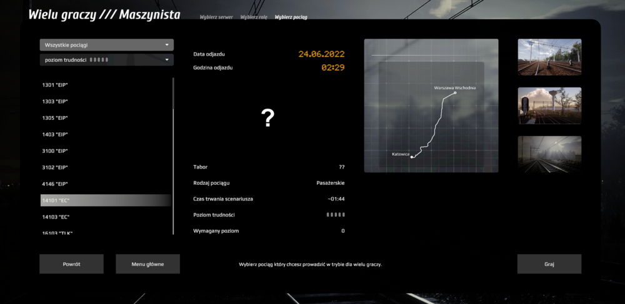Click highlighted train 14101 "EC"
Image resolution: width=625 pixels, height=304 pixels.
tap(105, 200)
